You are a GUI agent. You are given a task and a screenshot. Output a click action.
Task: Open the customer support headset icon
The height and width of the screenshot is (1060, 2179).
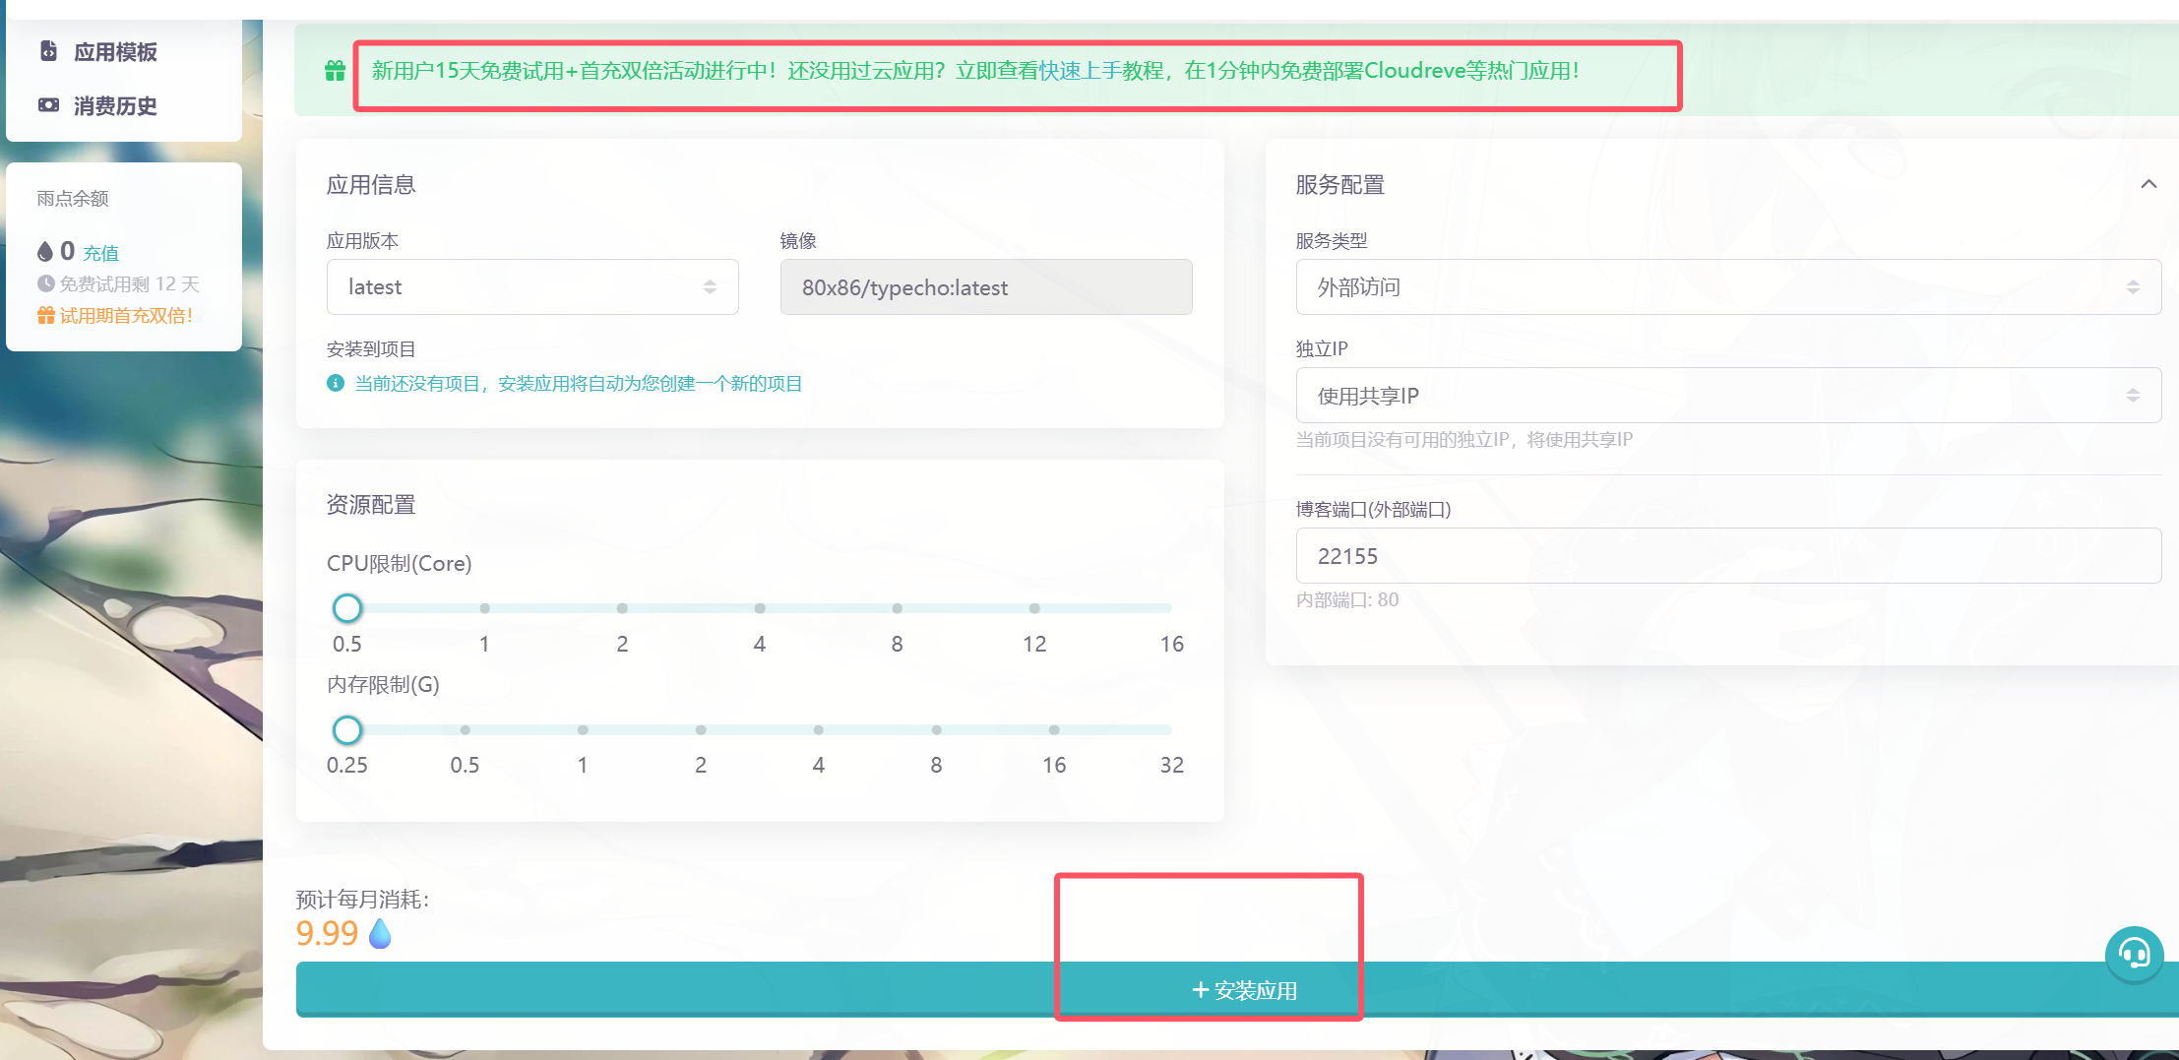[2134, 954]
